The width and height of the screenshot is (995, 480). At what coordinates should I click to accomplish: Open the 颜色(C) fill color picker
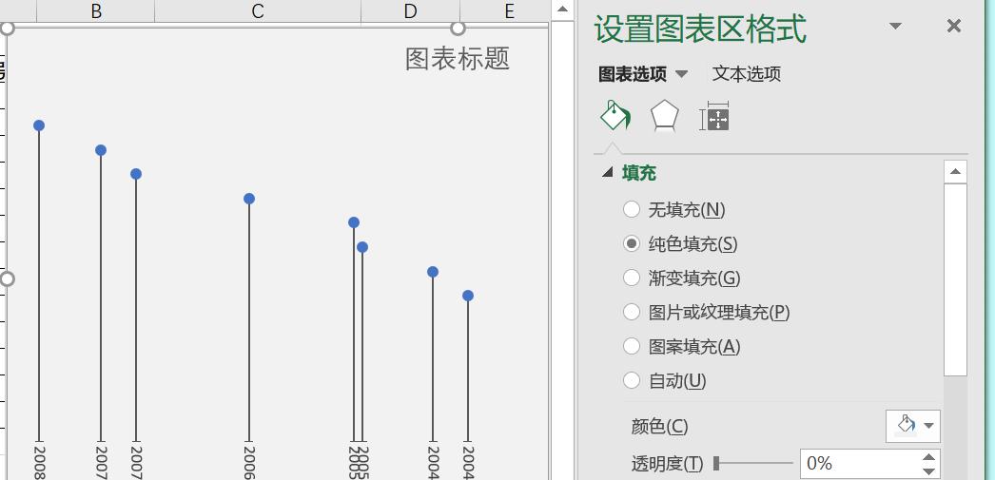[913, 426]
